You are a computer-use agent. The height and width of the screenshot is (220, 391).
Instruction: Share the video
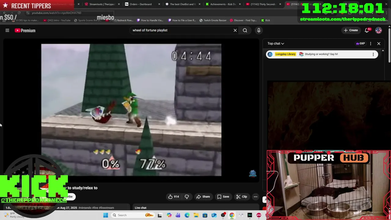(x=203, y=197)
